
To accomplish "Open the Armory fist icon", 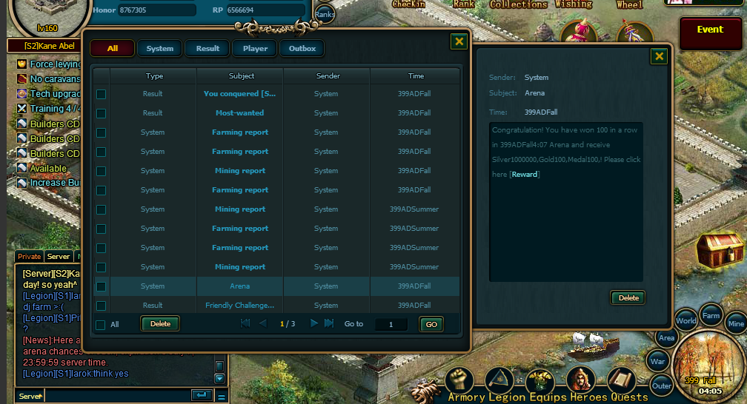I will (459, 380).
